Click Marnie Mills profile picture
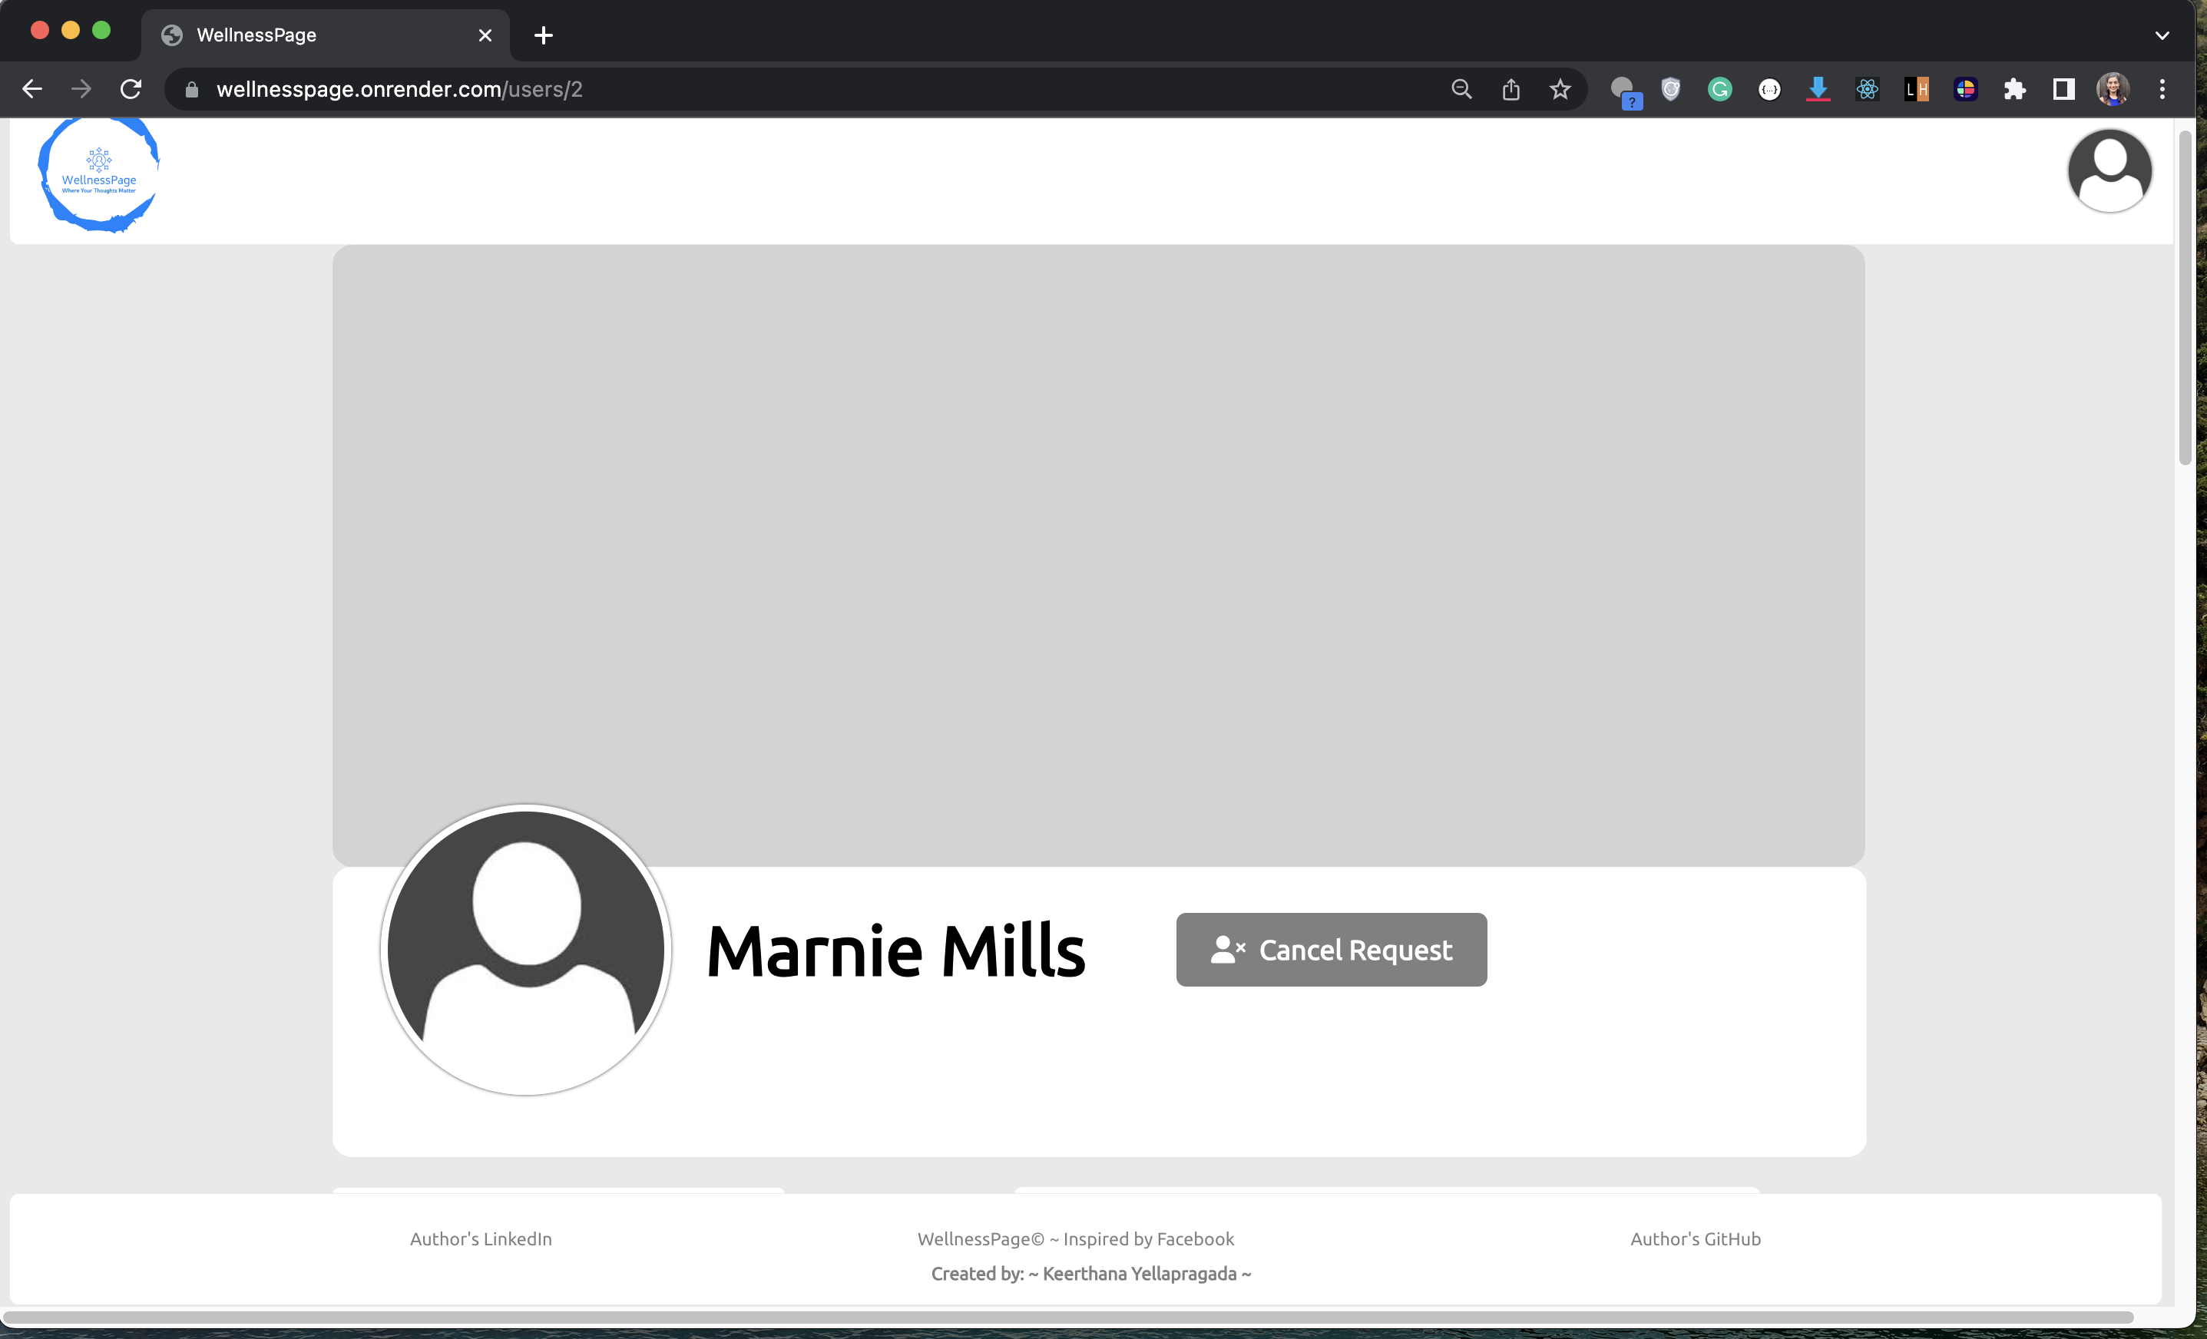This screenshot has width=2207, height=1339. tap(526, 950)
